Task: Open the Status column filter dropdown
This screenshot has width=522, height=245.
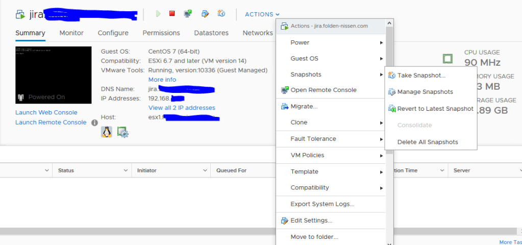Action: coord(126,170)
